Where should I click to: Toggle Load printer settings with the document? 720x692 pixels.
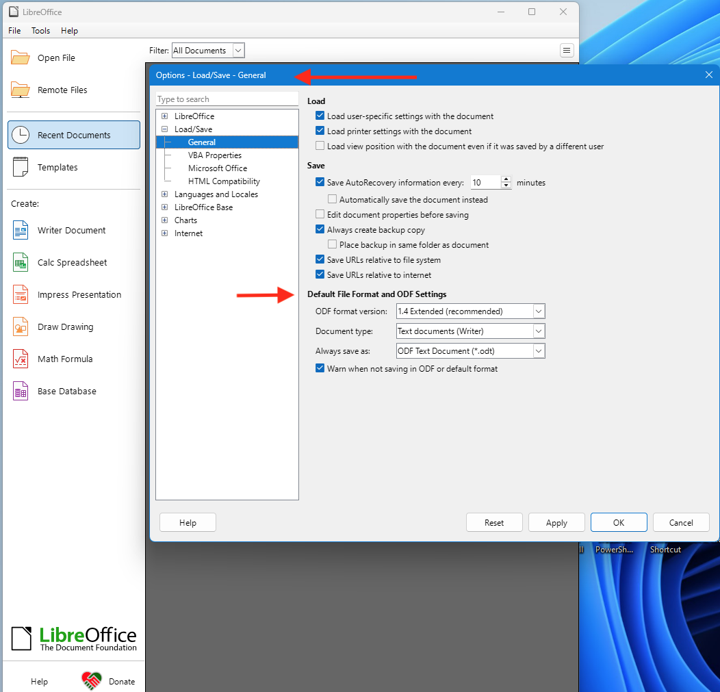tap(320, 131)
